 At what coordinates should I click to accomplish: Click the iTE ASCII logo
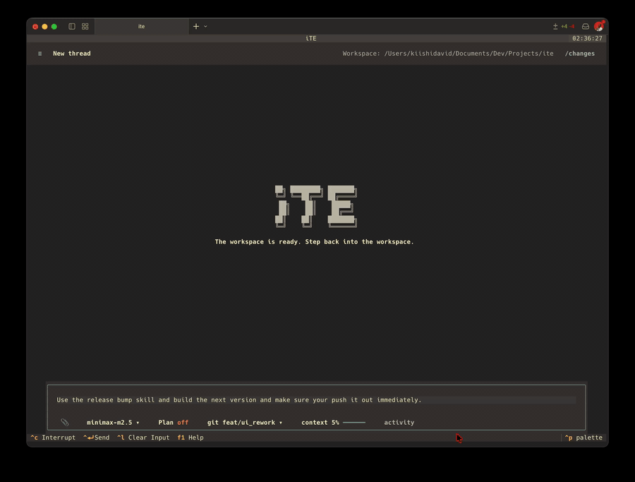(x=316, y=206)
